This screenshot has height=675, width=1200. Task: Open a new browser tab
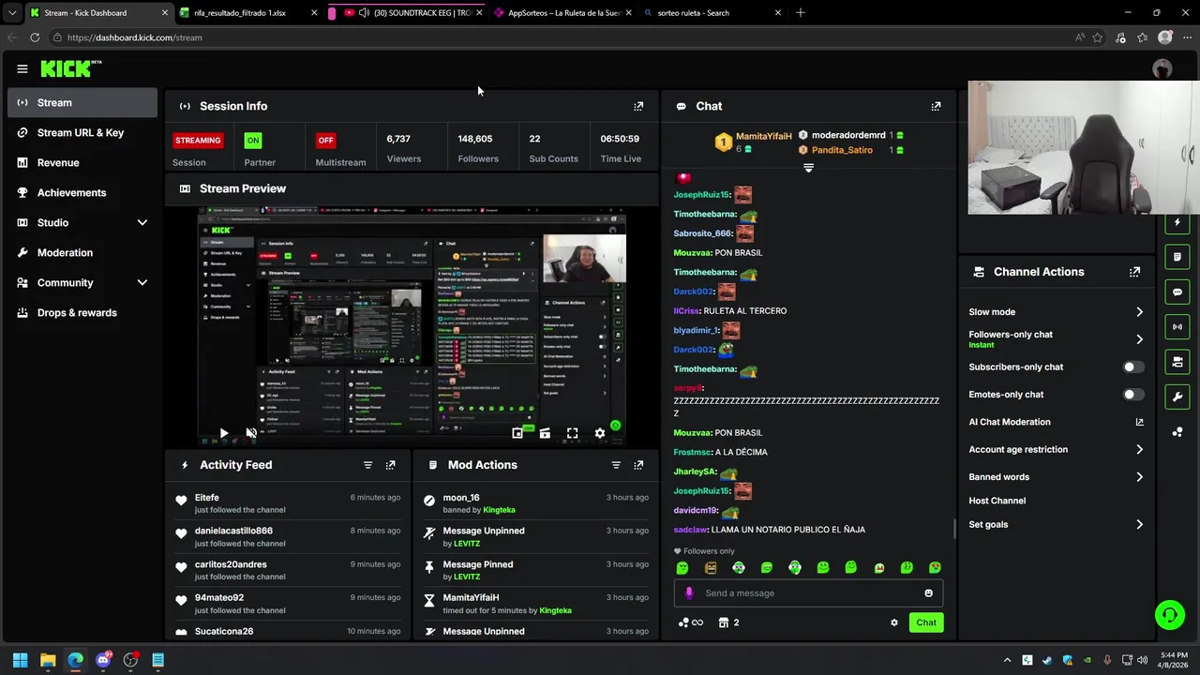[800, 13]
